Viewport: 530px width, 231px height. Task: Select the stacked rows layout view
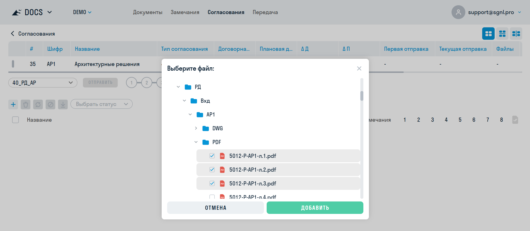coord(502,34)
